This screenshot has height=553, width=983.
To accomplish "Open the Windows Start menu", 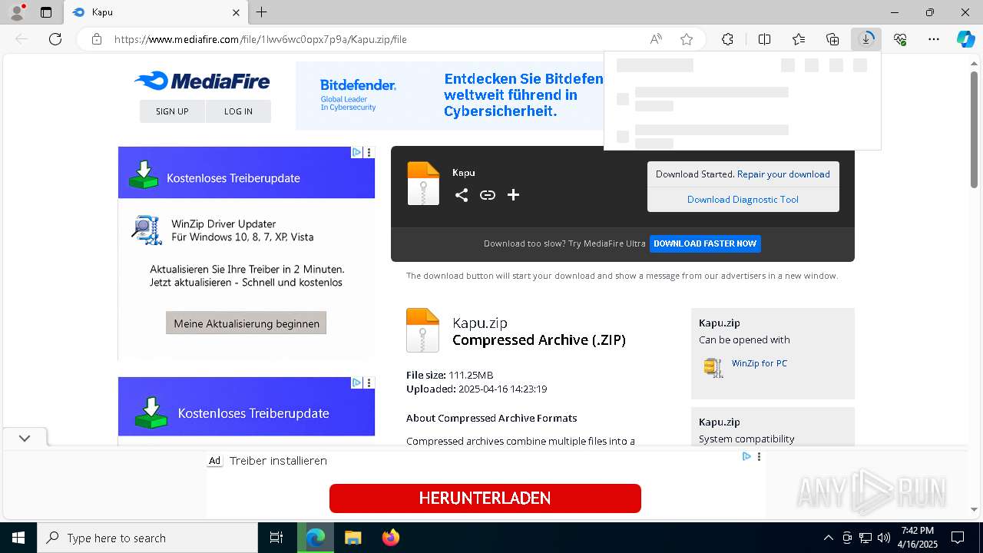I will pos(18,538).
